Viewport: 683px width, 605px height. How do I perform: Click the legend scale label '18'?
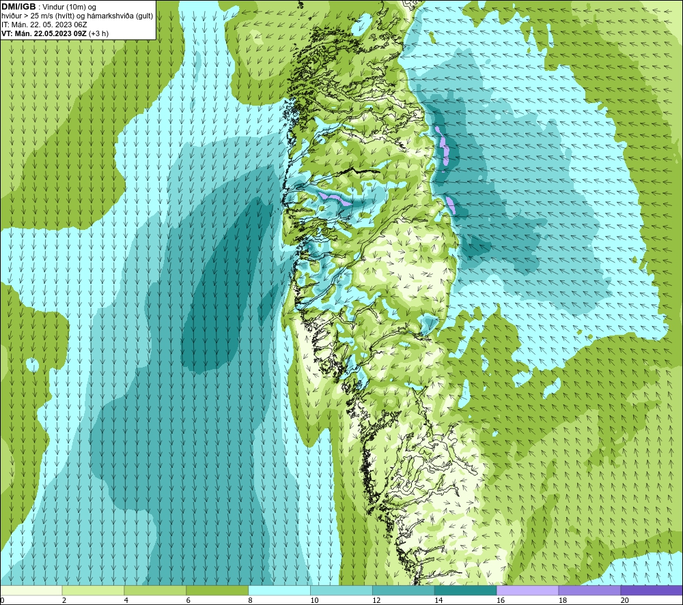562,600
